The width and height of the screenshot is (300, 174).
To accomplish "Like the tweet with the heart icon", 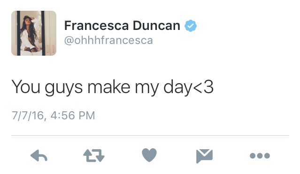I will pyautogui.click(x=149, y=155).
